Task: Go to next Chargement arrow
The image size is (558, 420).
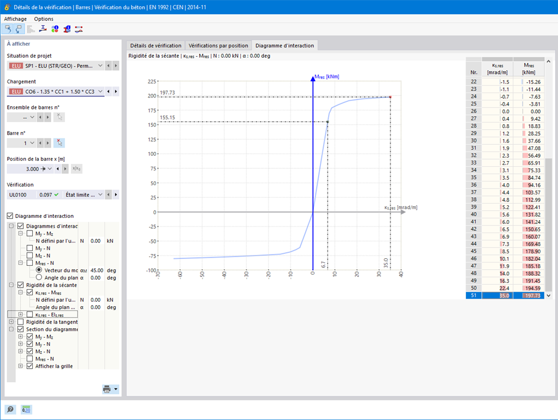Action: [x=116, y=92]
